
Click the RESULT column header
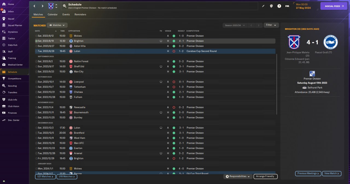181,31
